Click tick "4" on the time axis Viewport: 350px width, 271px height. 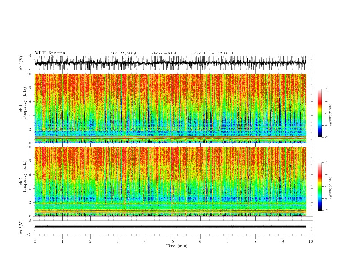coord(145,241)
